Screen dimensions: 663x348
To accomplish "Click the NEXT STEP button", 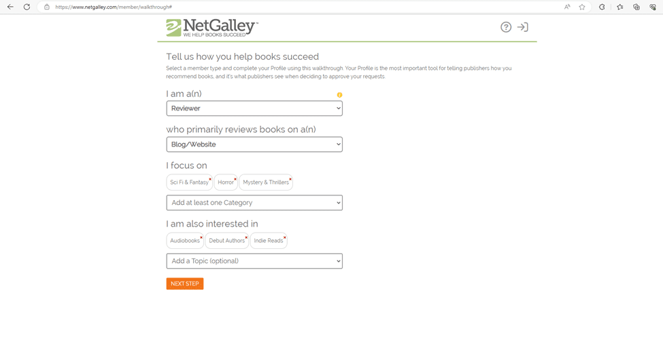I will pyautogui.click(x=185, y=284).
